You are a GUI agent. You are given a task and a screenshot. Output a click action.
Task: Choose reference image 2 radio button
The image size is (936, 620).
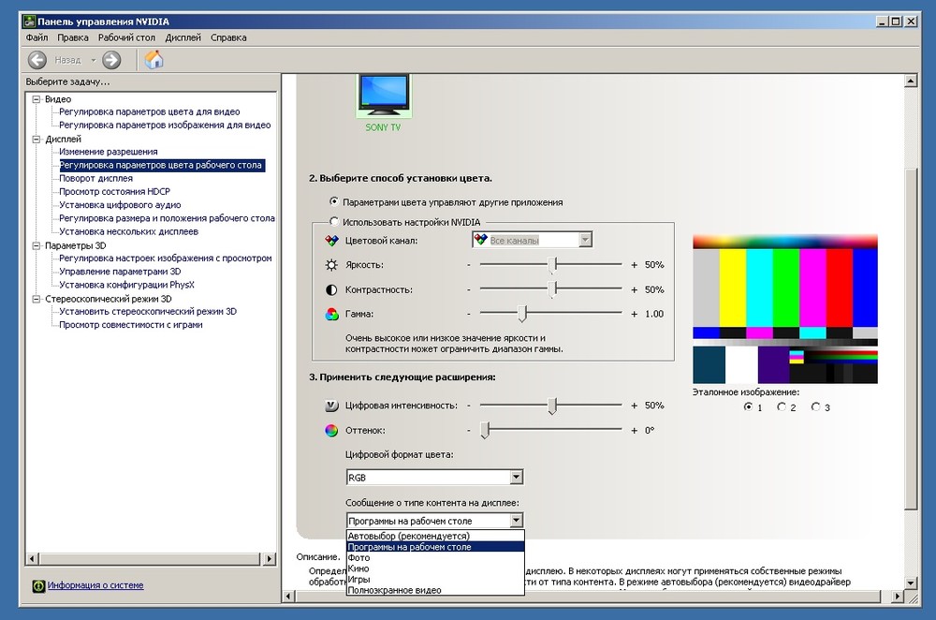[782, 406]
